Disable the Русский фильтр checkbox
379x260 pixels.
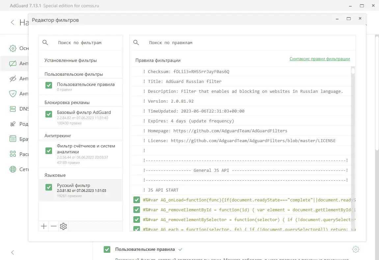tap(49, 187)
